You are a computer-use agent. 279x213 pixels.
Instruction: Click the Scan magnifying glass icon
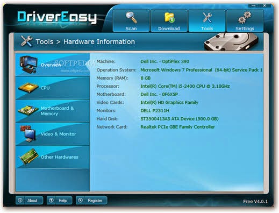point(131,17)
